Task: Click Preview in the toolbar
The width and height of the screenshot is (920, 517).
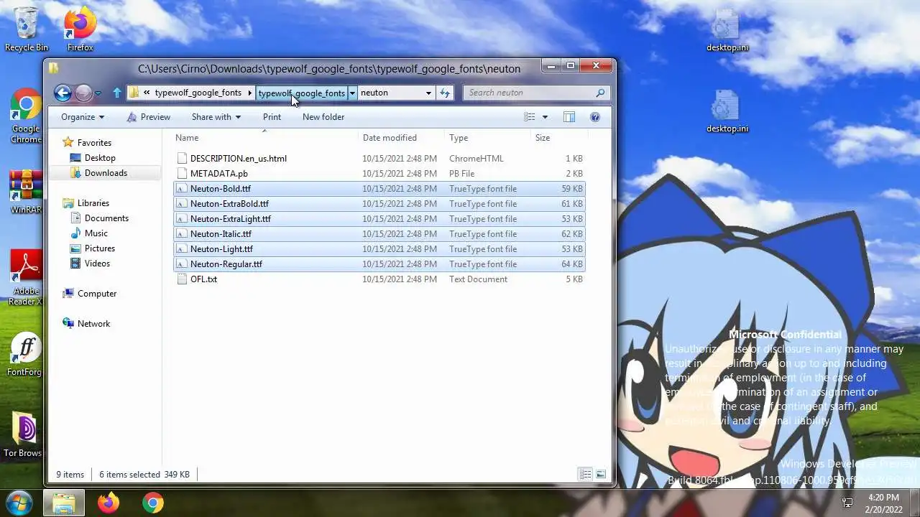Action: pyautogui.click(x=149, y=117)
